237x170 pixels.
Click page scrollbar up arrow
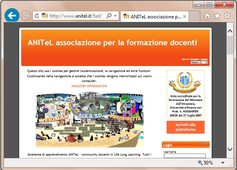(x=230, y=31)
